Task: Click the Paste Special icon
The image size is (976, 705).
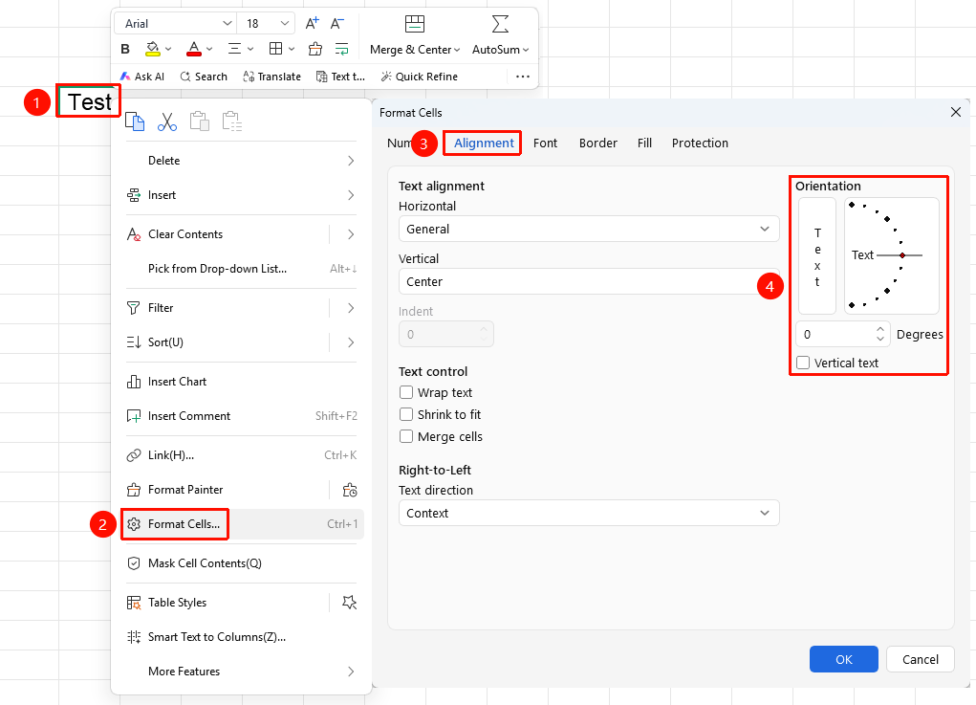Action: (231, 121)
